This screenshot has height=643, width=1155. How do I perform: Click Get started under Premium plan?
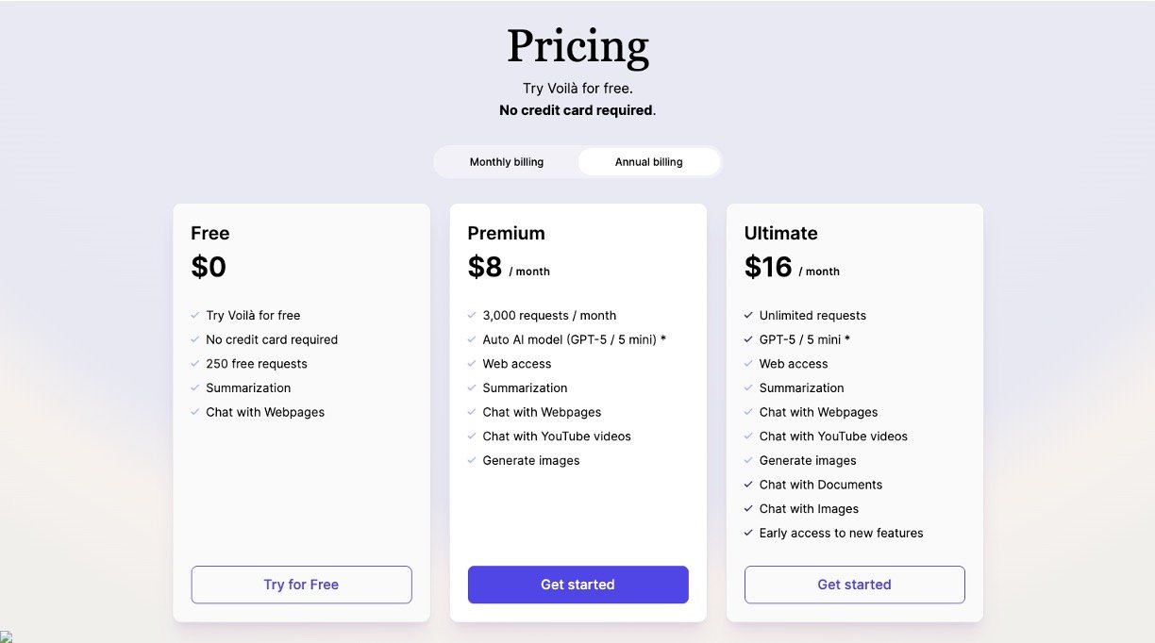[x=577, y=585]
